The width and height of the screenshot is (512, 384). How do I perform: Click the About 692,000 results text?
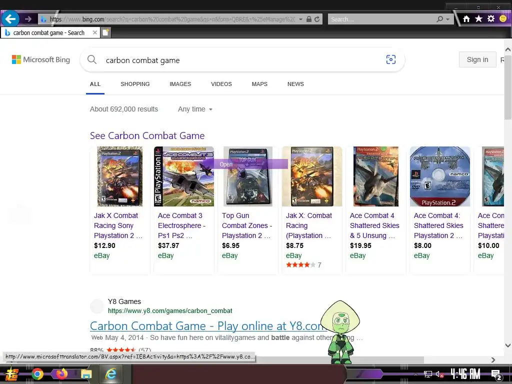click(x=124, y=109)
